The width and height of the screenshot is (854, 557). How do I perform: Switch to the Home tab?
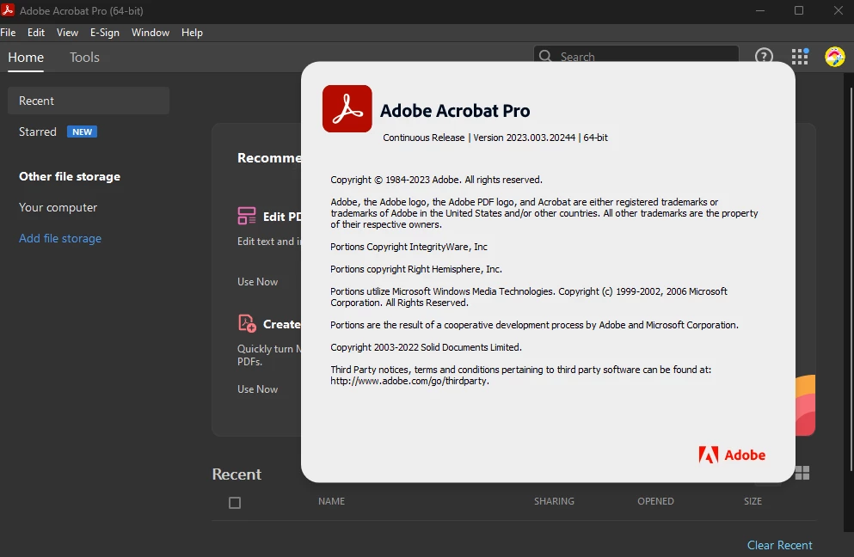[x=26, y=58]
